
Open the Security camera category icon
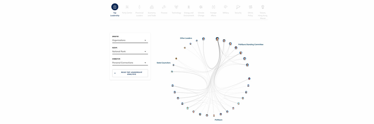[x=238, y=7]
